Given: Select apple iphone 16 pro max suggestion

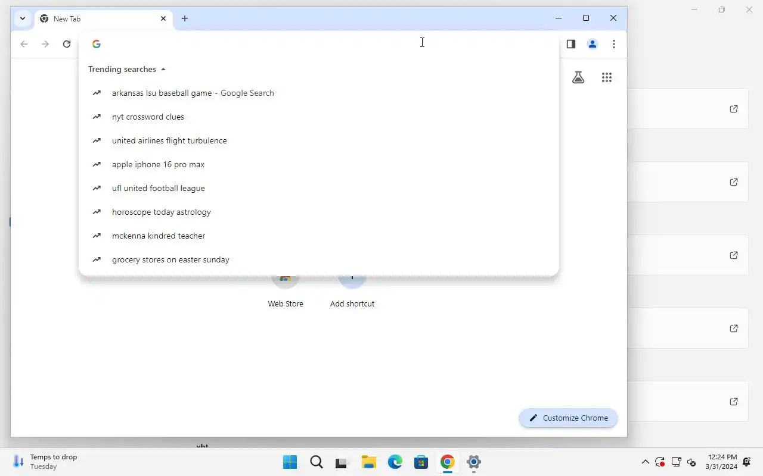Looking at the screenshot, I should tap(319, 164).
